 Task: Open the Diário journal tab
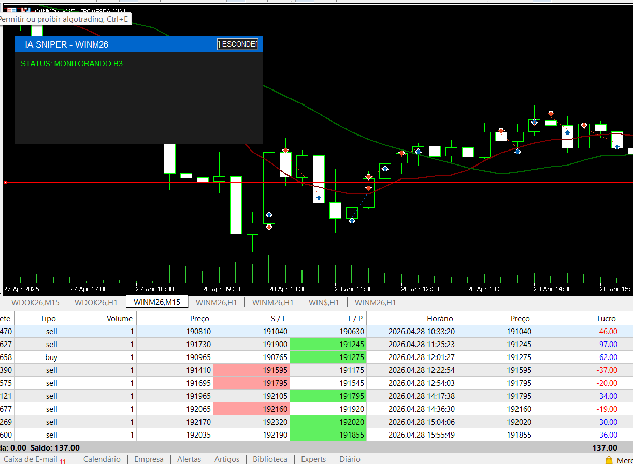(x=350, y=459)
